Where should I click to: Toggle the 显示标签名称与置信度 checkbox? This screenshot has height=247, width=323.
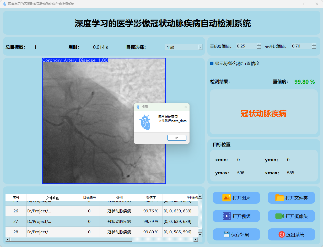212,63
